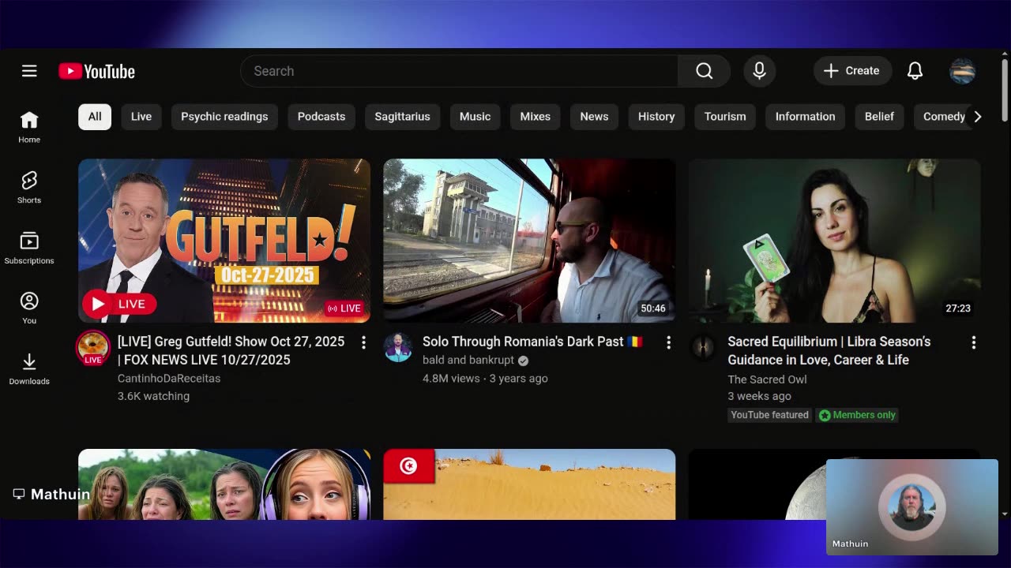Open 'Sacred Equilibrium | Libra Season's' title
Screen dimensions: 1011x568
tap(829, 350)
